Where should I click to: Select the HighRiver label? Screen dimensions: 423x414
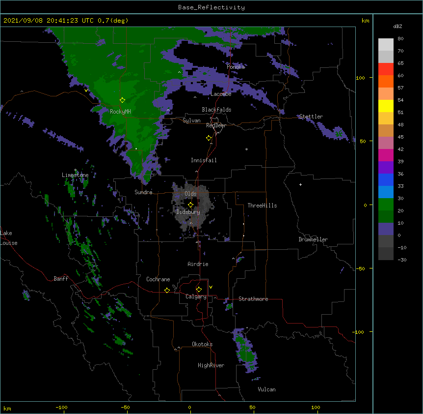point(211,365)
